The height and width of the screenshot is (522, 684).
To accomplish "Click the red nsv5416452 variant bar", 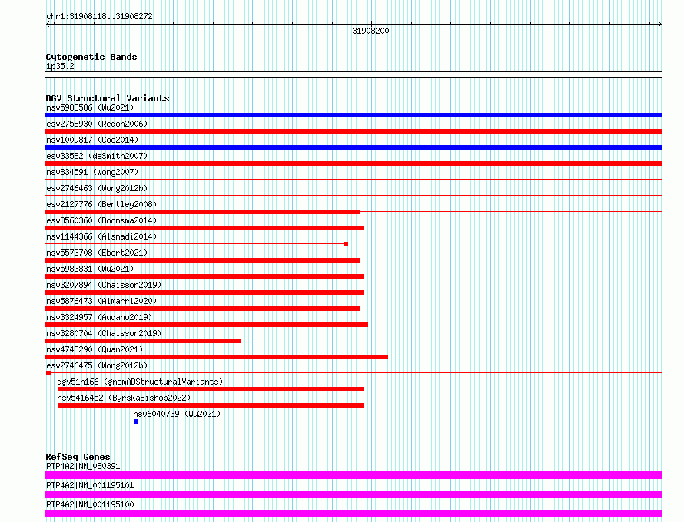I will tap(211, 405).
